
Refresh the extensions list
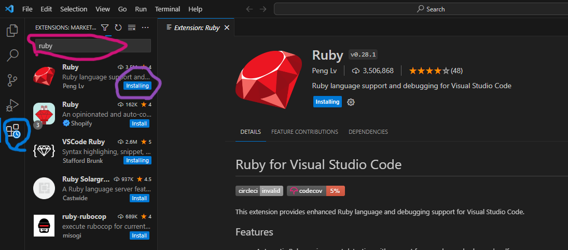tap(118, 27)
